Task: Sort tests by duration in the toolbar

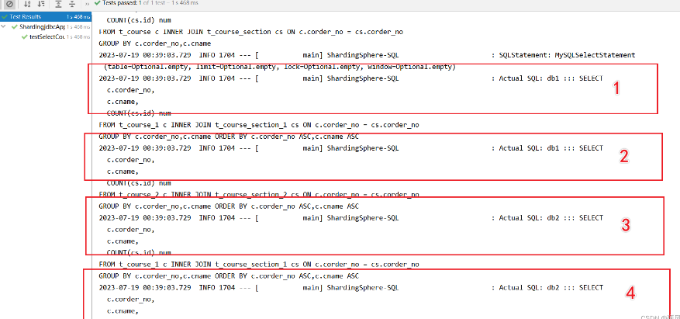Action: [x=41, y=4]
